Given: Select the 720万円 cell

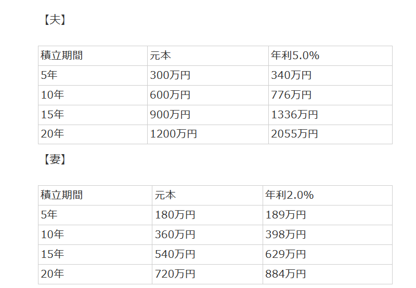Looking at the screenshot, I should (175, 273).
